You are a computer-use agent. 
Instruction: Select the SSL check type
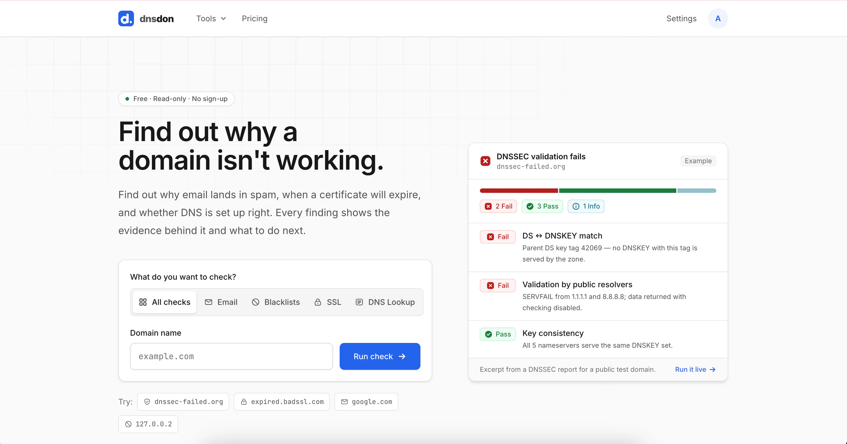[x=328, y=302]
